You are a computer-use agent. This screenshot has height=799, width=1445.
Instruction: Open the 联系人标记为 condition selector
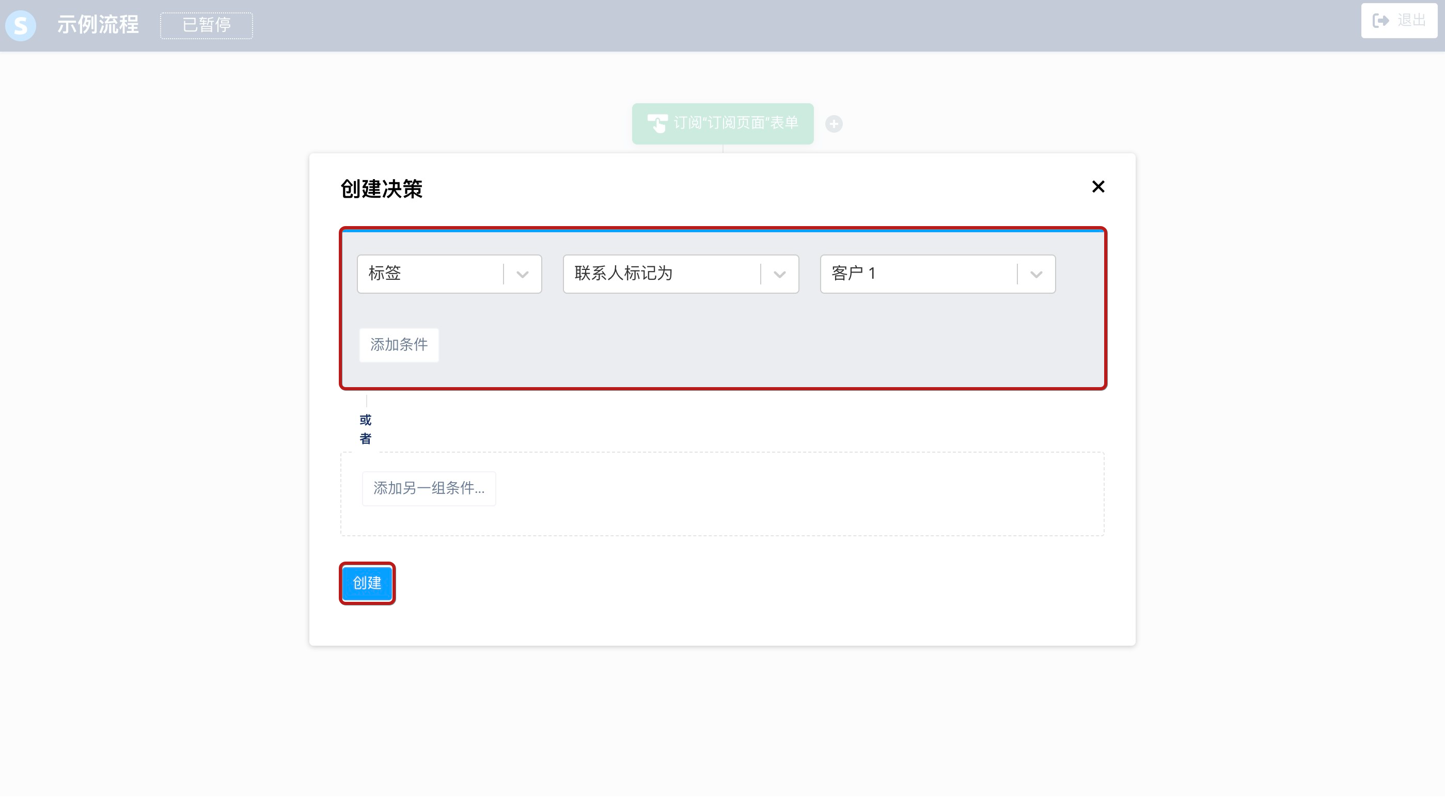click(661, 274)
